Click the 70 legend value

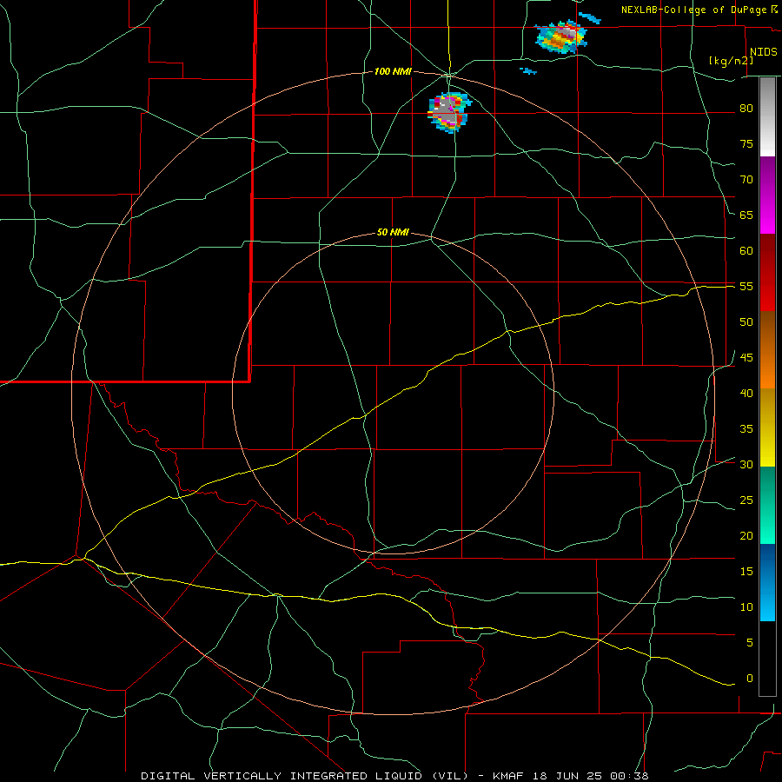point(746,180)
